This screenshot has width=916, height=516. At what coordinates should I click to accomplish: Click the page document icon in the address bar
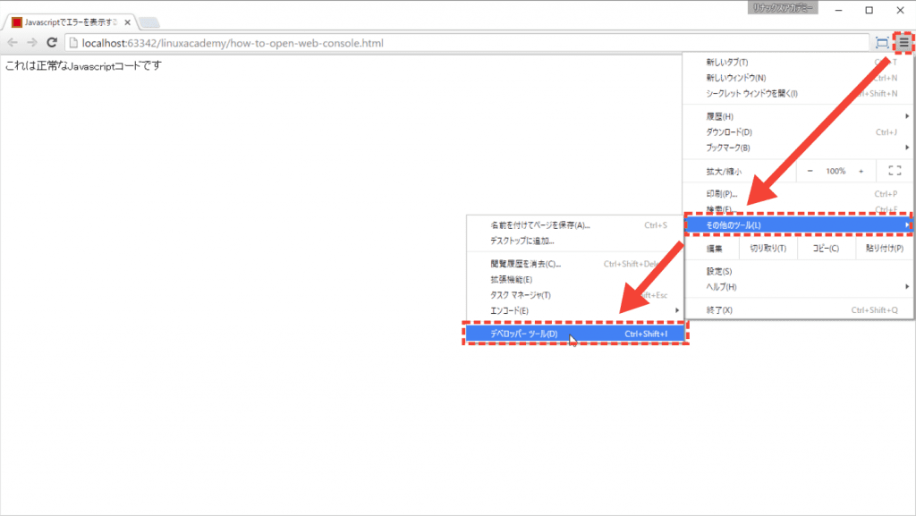75,42
